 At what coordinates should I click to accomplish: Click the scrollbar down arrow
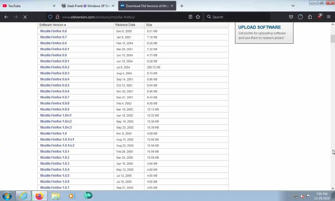(333, 188)
